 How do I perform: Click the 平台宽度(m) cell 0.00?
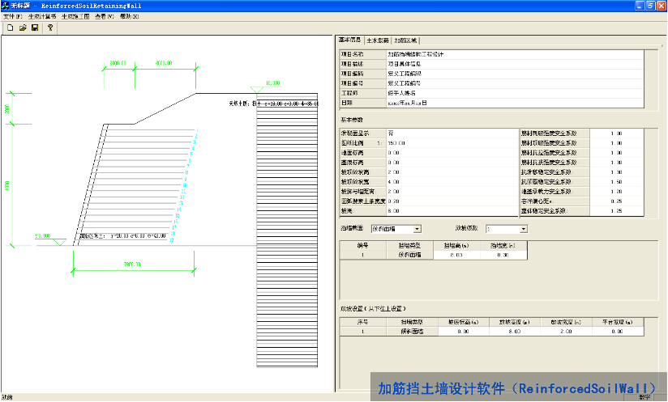coord(617,332)
